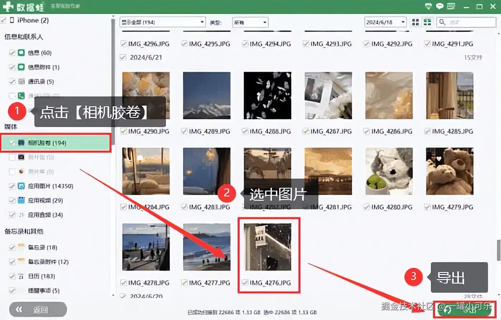Open the IMG_4278.JPG seaside thumbnail
The height and width of the screenshot is (320, 501).
pyautogui.click(x=146, y=247)
